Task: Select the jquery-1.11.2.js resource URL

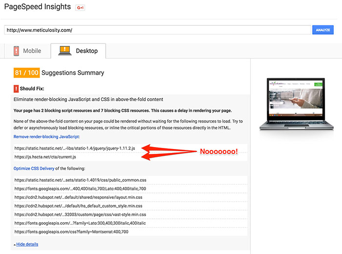Action: click(75, 148)
